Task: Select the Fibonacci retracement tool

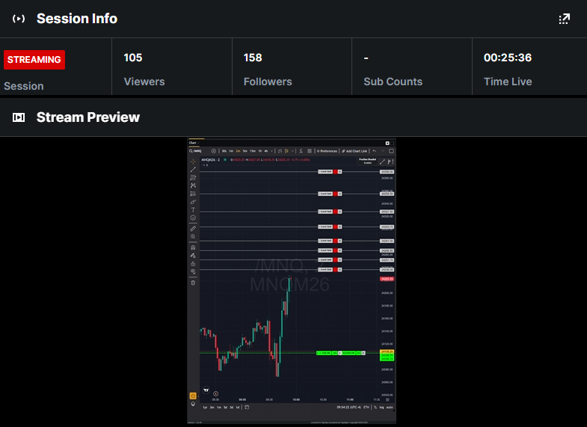Action: [x=193, y=177]
